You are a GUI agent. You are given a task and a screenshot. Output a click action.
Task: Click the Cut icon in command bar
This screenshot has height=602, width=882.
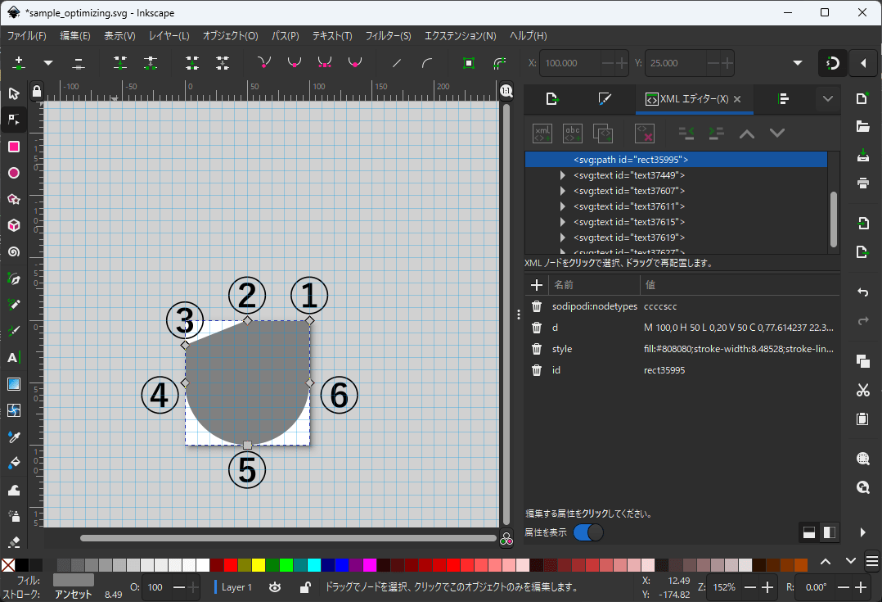(862, 390)
